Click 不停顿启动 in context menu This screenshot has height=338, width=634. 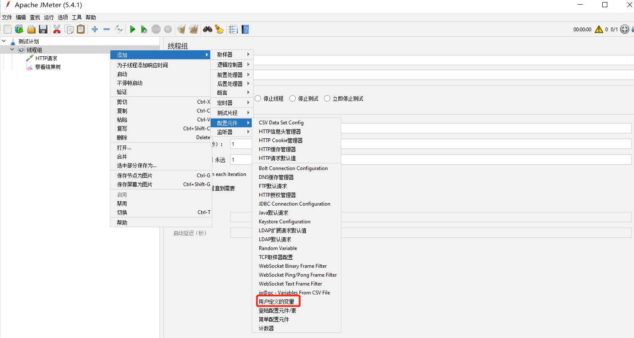pos(130,83)
